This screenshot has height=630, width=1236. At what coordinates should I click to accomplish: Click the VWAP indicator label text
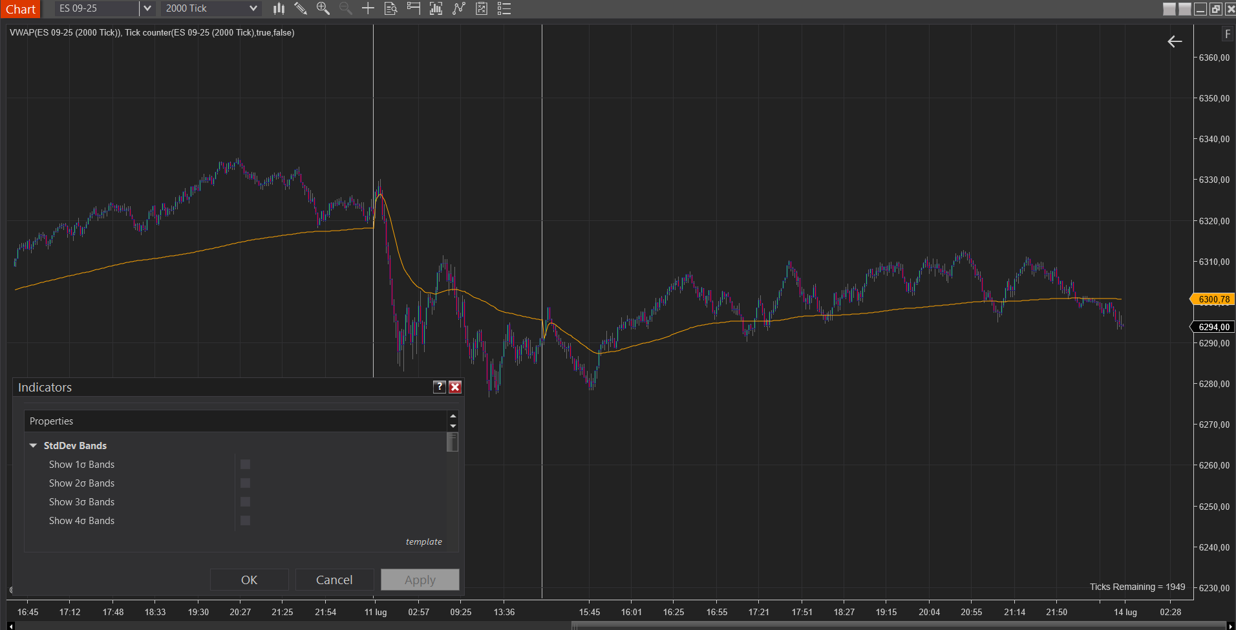[152, 32]
